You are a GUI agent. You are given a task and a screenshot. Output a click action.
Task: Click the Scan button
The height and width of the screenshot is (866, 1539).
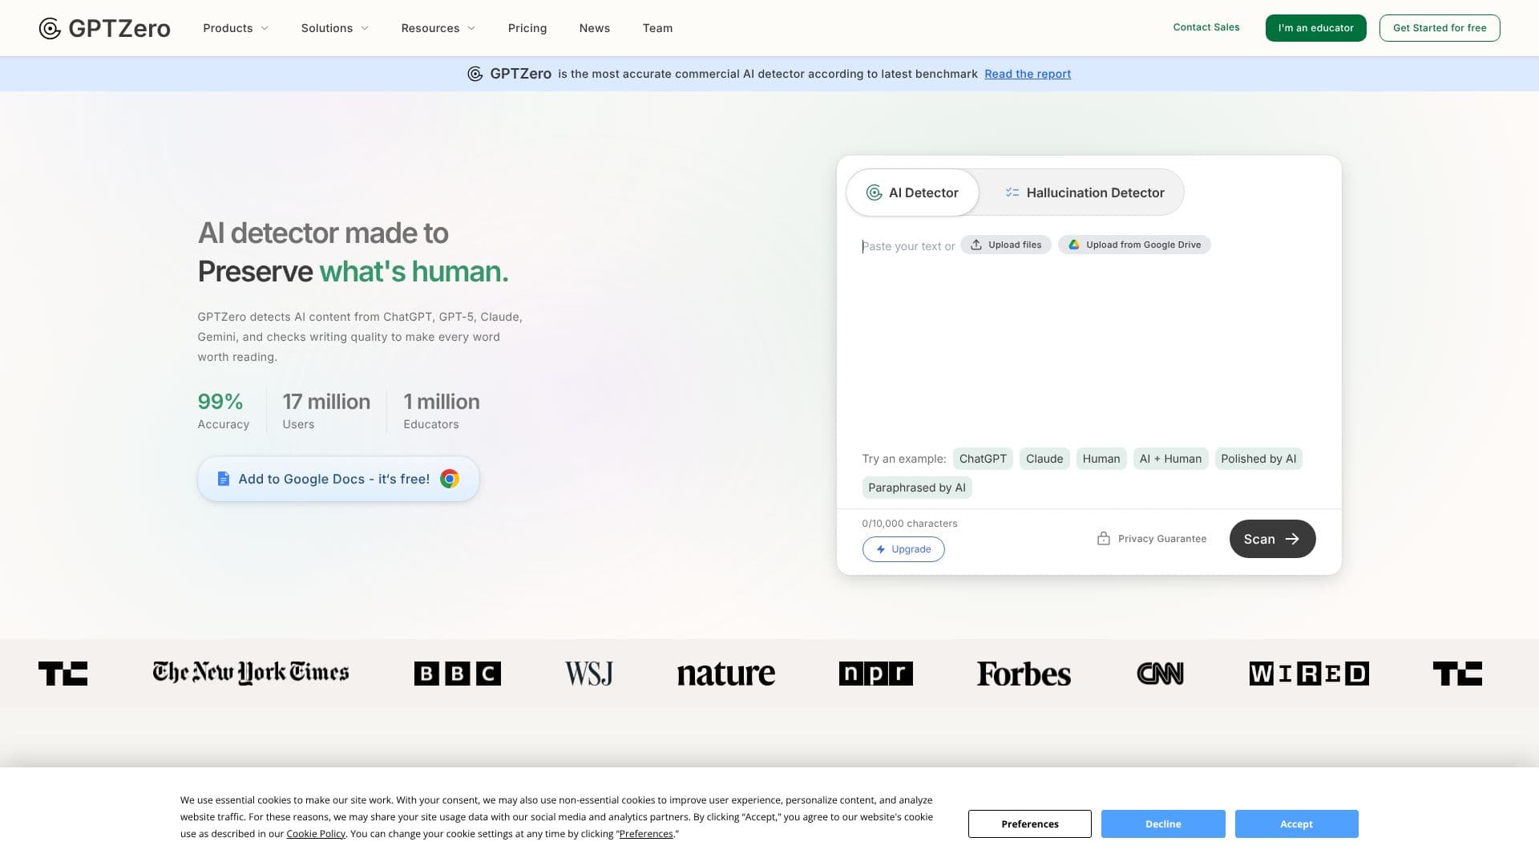(1272, 539)
